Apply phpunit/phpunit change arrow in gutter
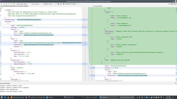The width and height of the screenshot is (177, 99). tap(84, 64)
